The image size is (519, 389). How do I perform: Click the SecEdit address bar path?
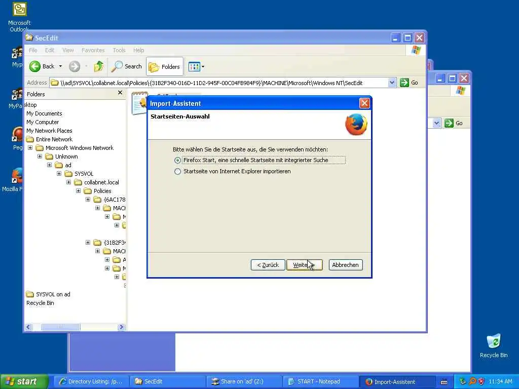(218, 83)
